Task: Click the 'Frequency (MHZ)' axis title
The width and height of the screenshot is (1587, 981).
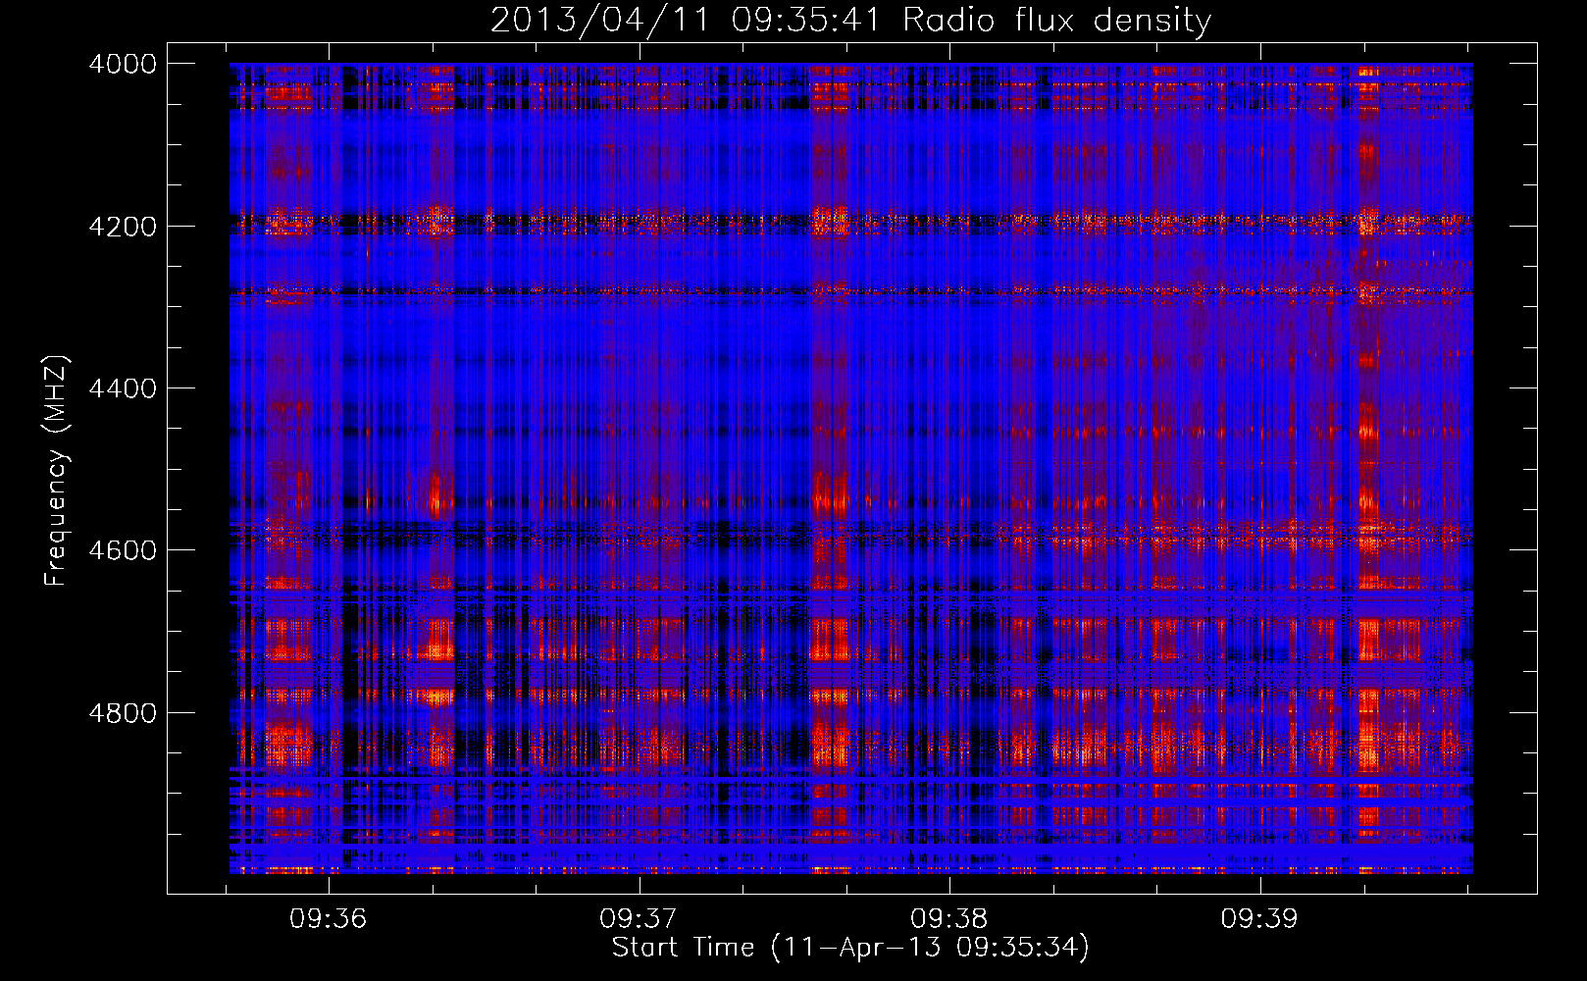Action: pos(57,470)
